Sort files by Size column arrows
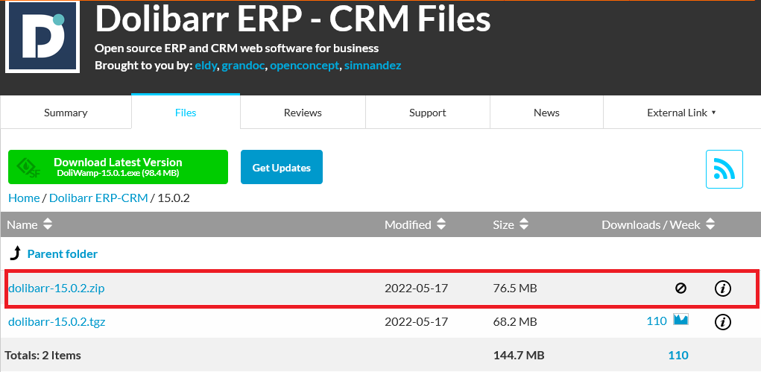The height and width of the screenshot is (372, 761). [x=523, y=224]
